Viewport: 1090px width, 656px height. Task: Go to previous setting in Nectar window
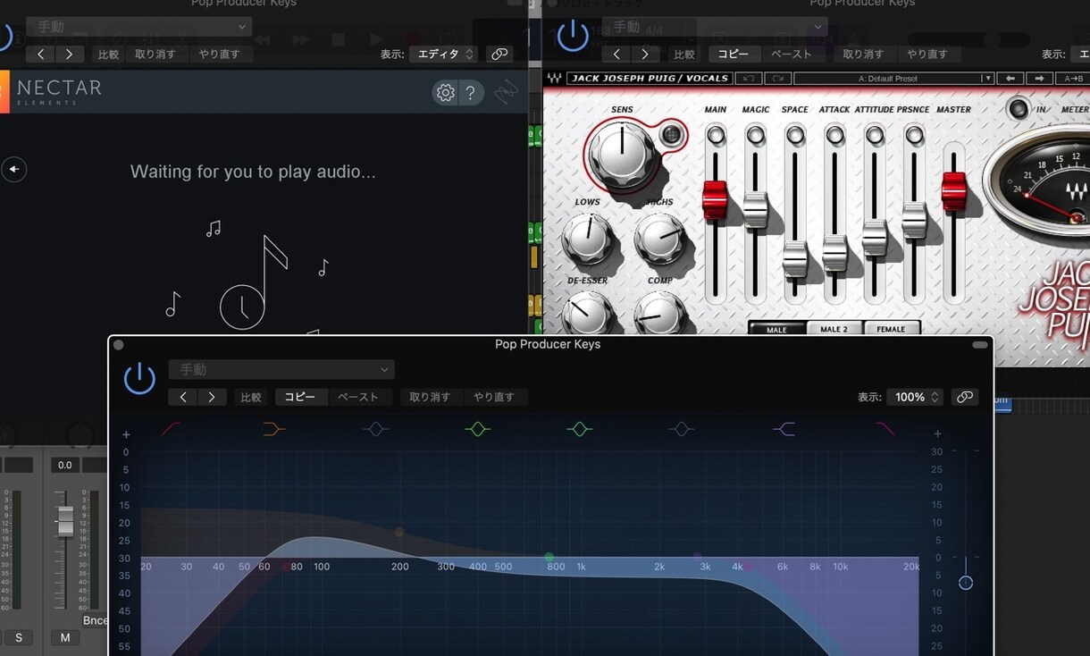click(x=40, y=54)
